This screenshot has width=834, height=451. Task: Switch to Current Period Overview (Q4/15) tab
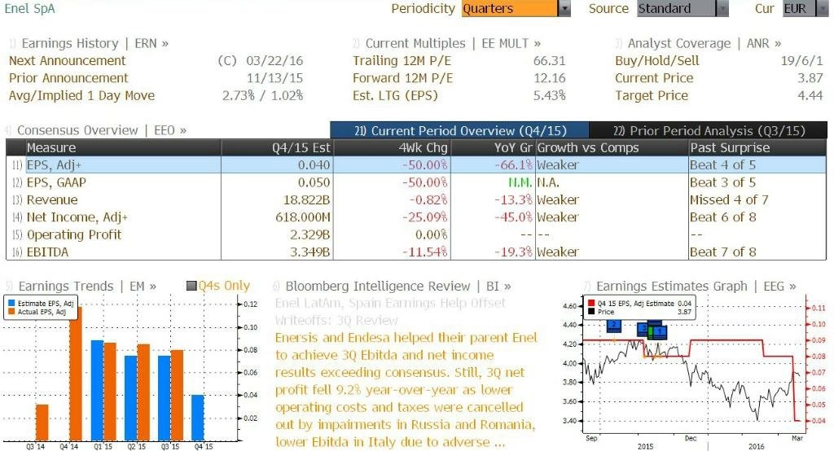[x=459, y=130]
